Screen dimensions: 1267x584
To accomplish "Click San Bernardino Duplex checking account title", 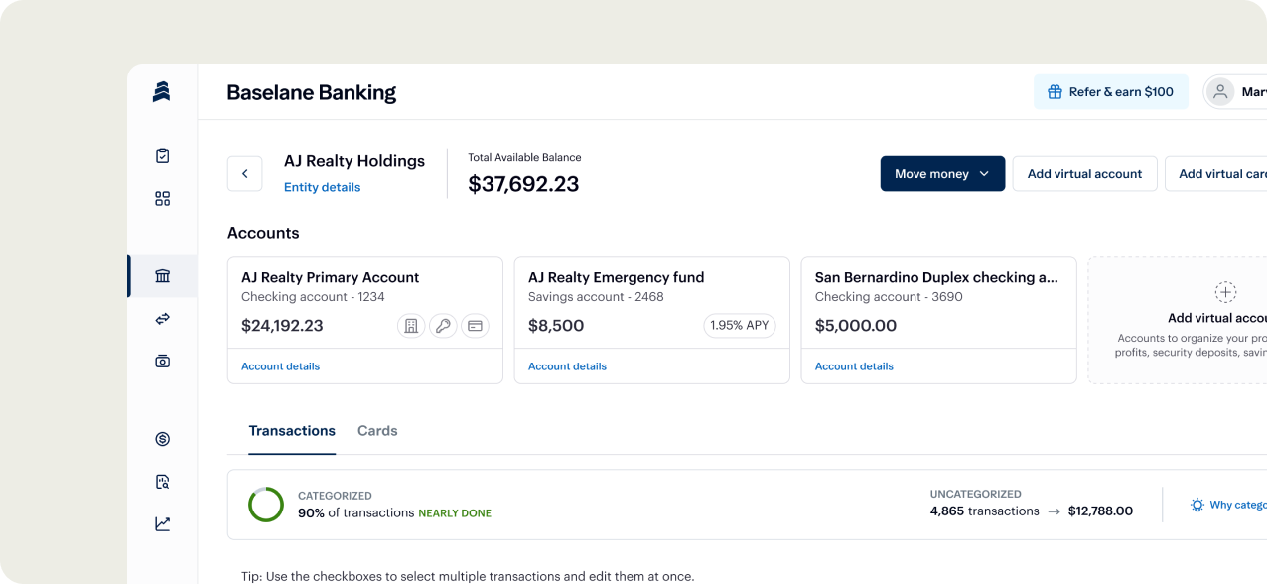I will click(x=936, y=278).
